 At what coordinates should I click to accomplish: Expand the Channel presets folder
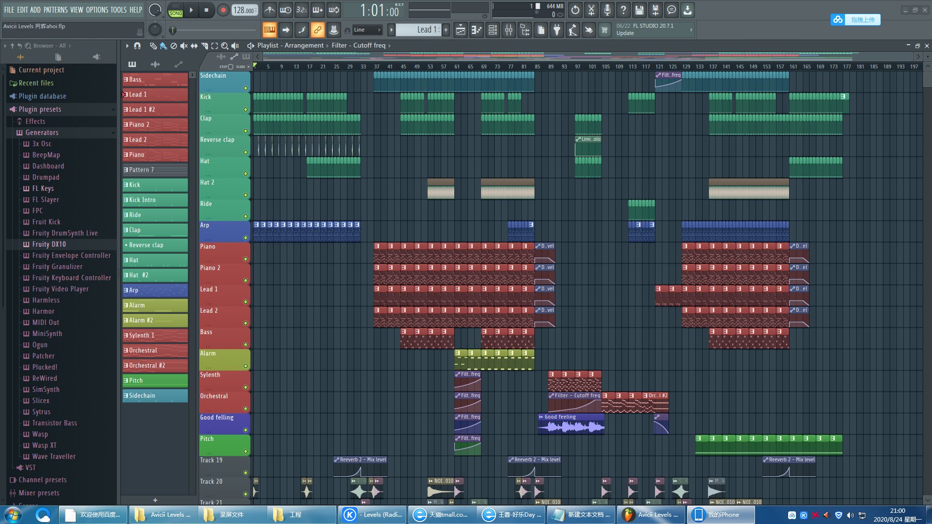coord(42,480)
